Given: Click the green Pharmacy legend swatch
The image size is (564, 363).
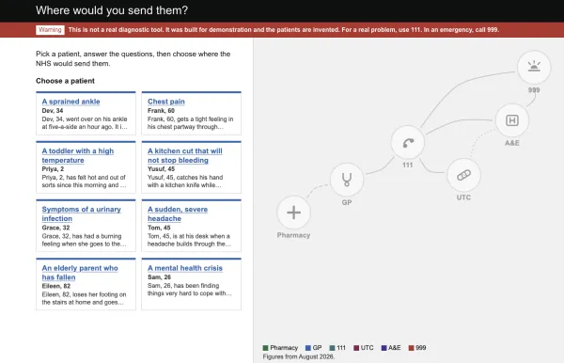Looking at the screenshot, I should [x=265, y=348].
